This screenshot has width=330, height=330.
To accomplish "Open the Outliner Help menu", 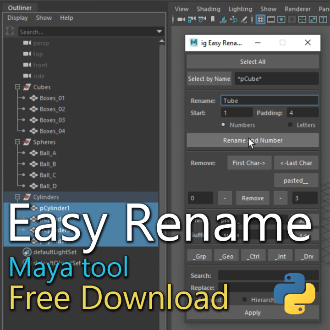I will 66,18.
